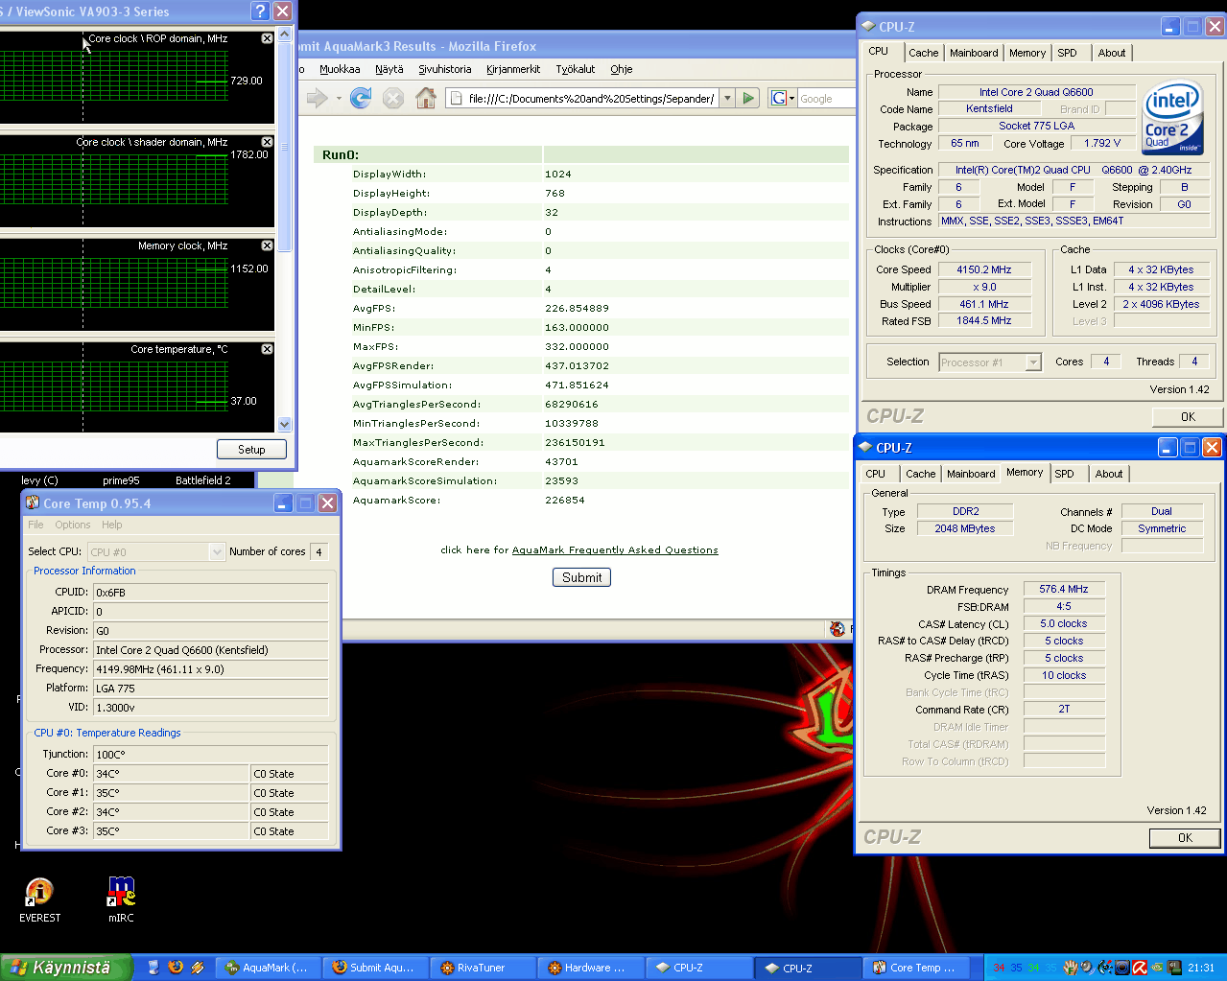Click the green Go arrow beside the address bar
The width and height of the screenshot is (1227, 981).
pos(749,98)
